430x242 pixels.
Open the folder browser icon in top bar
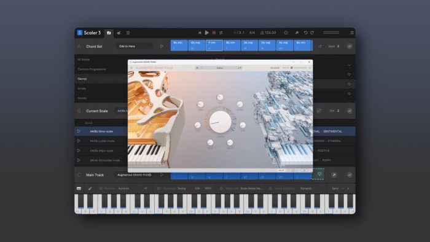click(109, 33)
